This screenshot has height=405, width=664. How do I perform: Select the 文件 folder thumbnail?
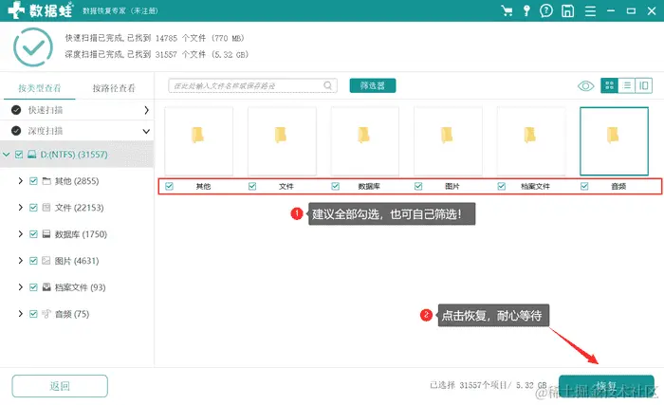pyautogui.click(x=282, y=141)
